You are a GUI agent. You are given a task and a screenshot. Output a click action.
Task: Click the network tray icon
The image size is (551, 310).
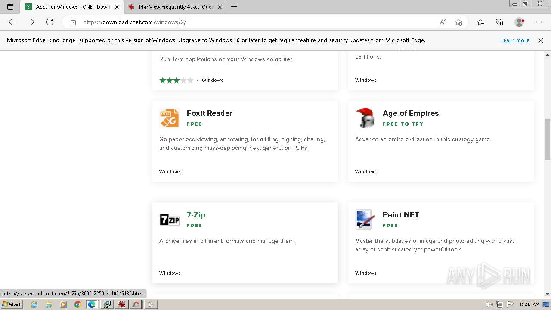[500, 304]
